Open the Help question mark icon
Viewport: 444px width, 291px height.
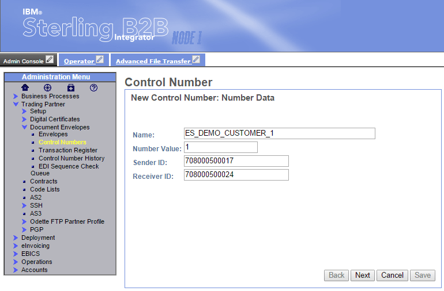coord(94,87)
